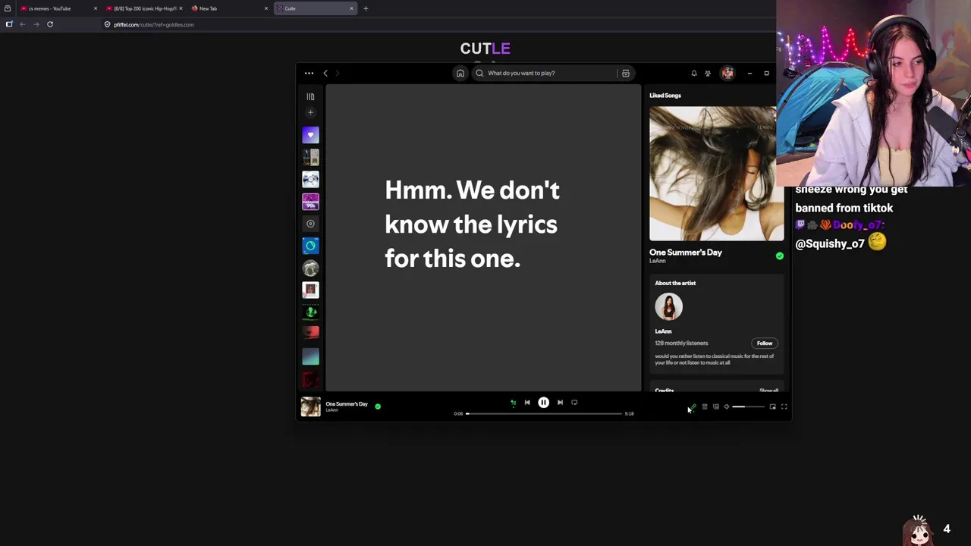The width and height of the screenshot is (971, 546).
Task: Open the portrait-cover playlist in the sidebar
Action: (x=310, y=290)
